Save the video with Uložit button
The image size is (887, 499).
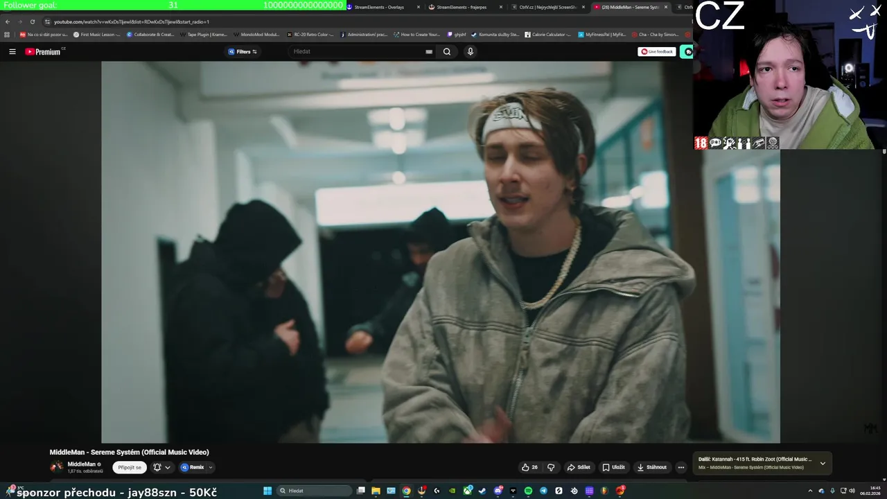point(613,467)
